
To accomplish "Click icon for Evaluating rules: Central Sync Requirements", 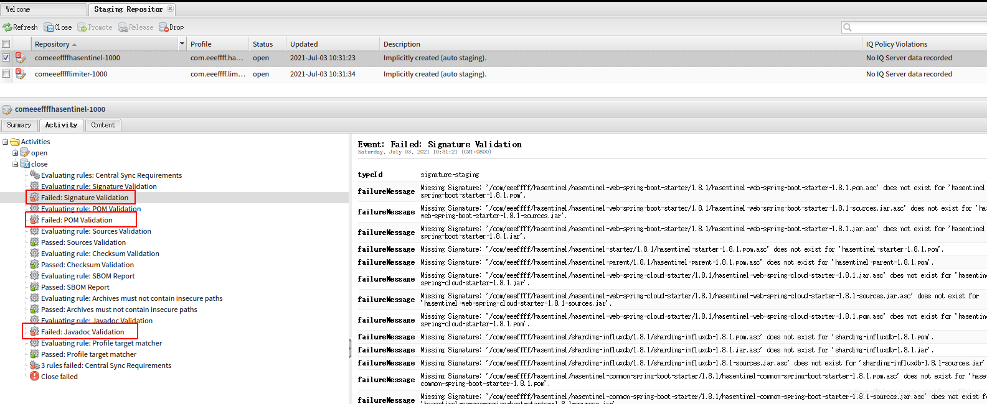I will point(35,175).
